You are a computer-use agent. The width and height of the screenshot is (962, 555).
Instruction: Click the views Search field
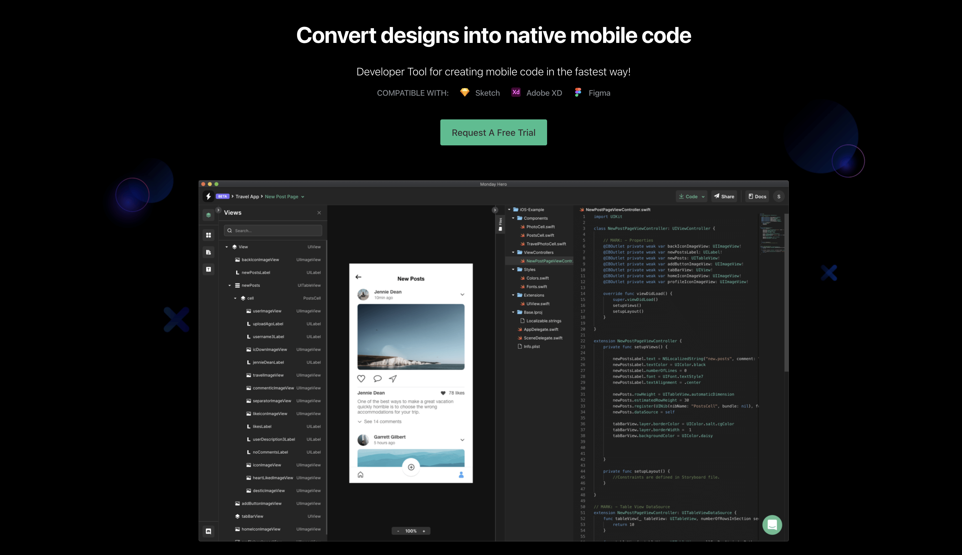(x=273, y=230)
